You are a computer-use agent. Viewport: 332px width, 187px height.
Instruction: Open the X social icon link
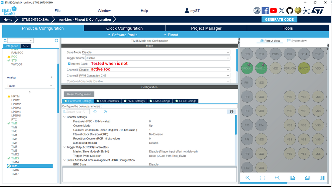pos(281,11)
